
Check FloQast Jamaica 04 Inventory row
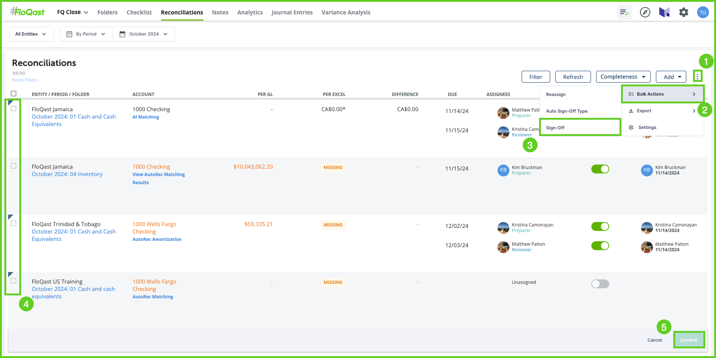point(14,166)
